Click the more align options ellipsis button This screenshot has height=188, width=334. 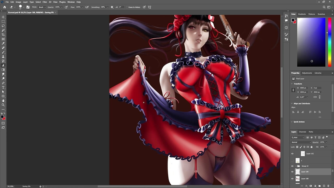pos(320,117)
